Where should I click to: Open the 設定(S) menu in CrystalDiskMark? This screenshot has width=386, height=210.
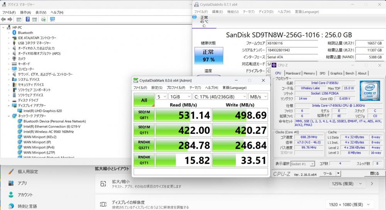157,88
